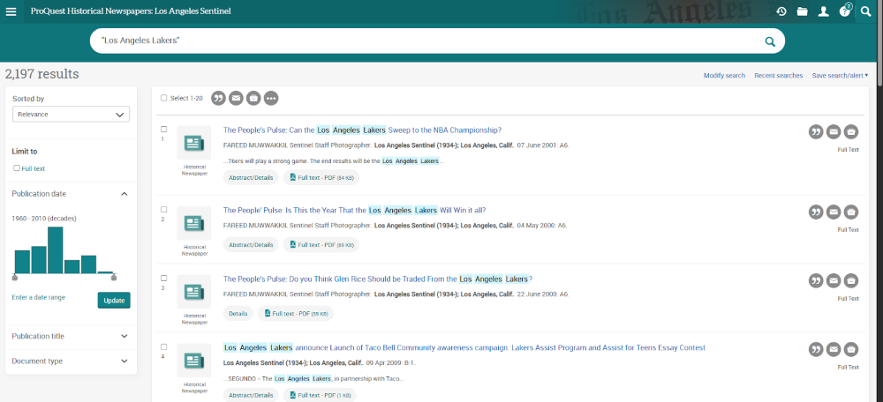Click the Update date button
This screenshot has height=402, width=883.
pos(114,301)
